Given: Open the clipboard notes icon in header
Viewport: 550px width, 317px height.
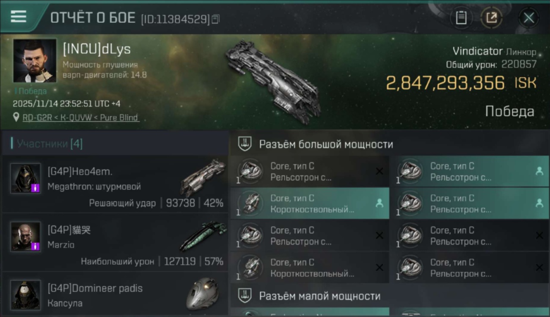Looking at the screenshot, I should (461, 18).
